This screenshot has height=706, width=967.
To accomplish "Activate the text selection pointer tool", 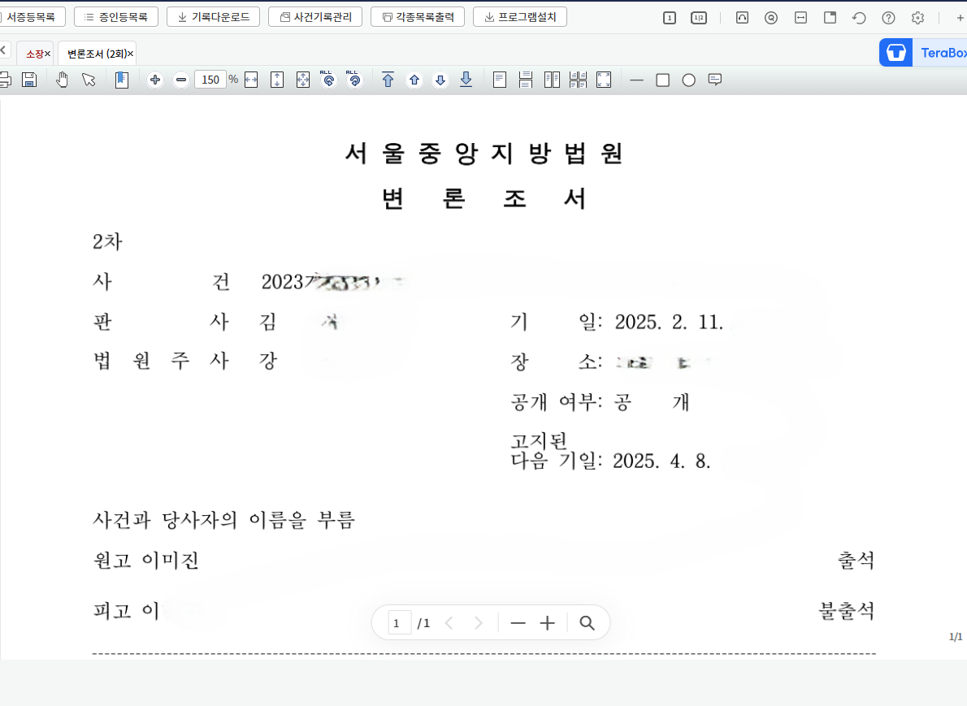I will (89, 79).
